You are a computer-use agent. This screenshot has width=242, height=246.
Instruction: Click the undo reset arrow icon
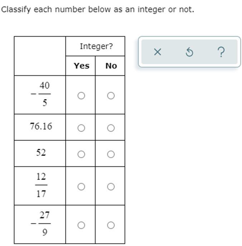189,52
